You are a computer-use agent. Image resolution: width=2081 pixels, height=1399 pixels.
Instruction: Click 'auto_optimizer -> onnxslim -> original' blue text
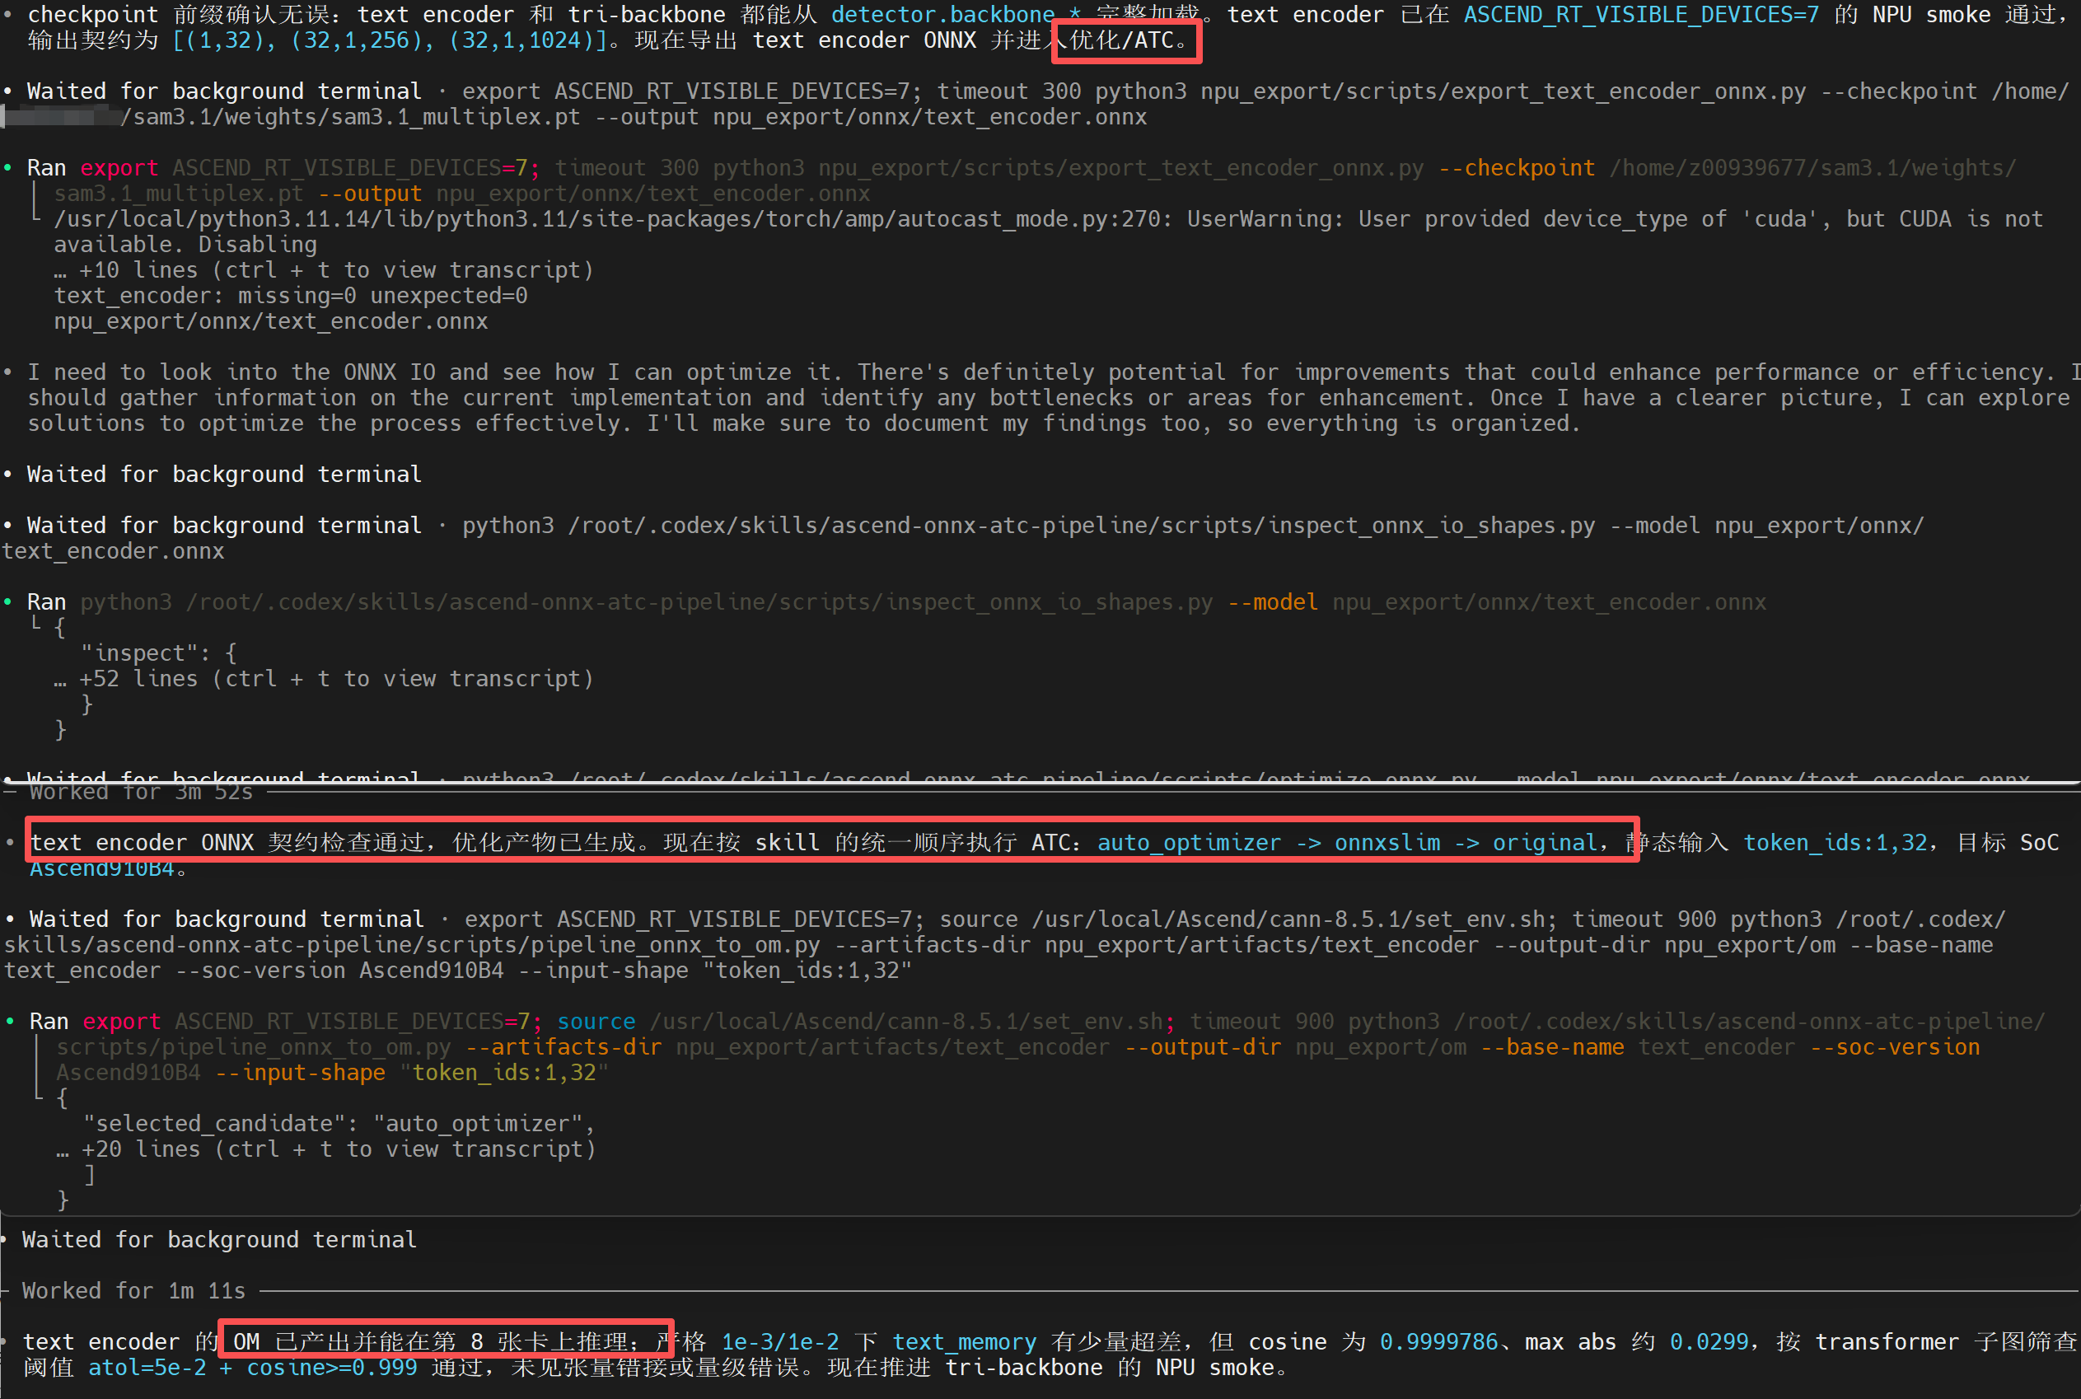[1347, 842]
